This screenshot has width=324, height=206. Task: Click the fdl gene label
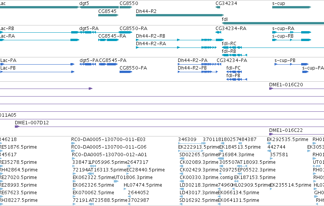pyautogui.click(x=225, y=19)
